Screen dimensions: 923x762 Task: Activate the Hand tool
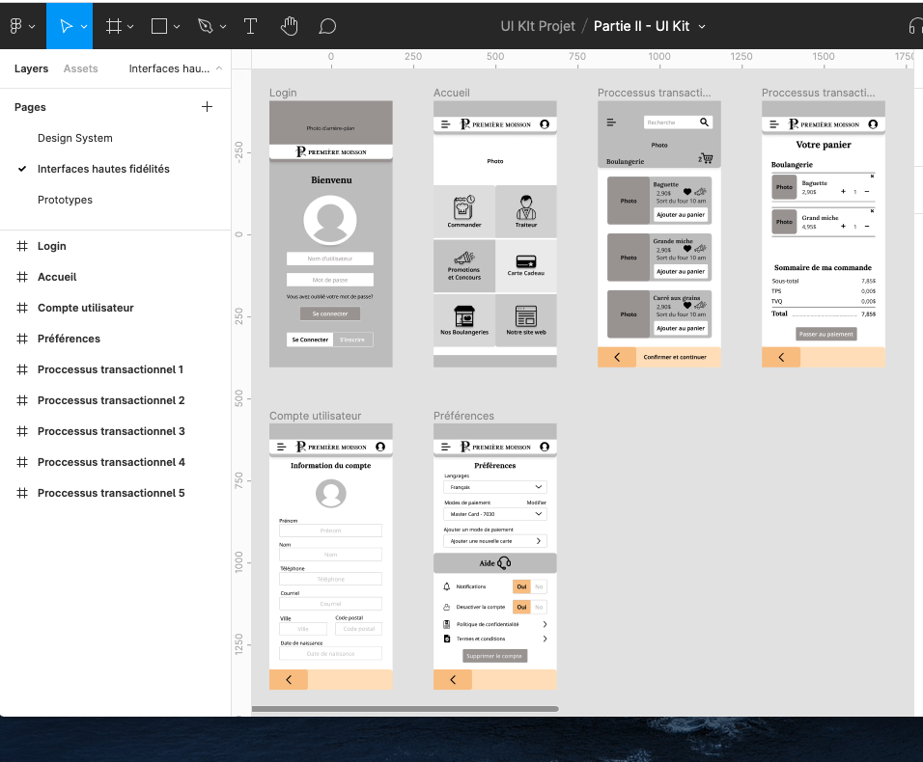point(289,26)
